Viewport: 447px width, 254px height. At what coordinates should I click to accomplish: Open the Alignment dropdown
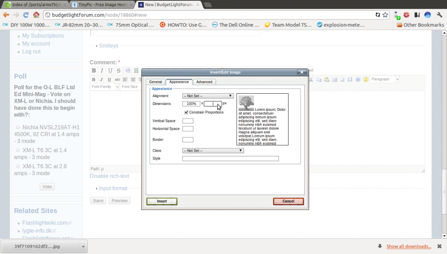(208, 96)
